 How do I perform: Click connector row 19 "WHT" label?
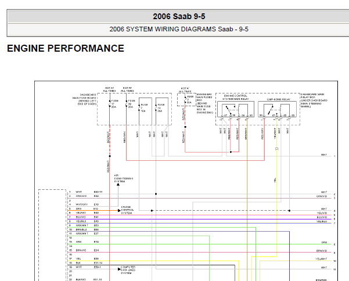[x=78, y=267]
